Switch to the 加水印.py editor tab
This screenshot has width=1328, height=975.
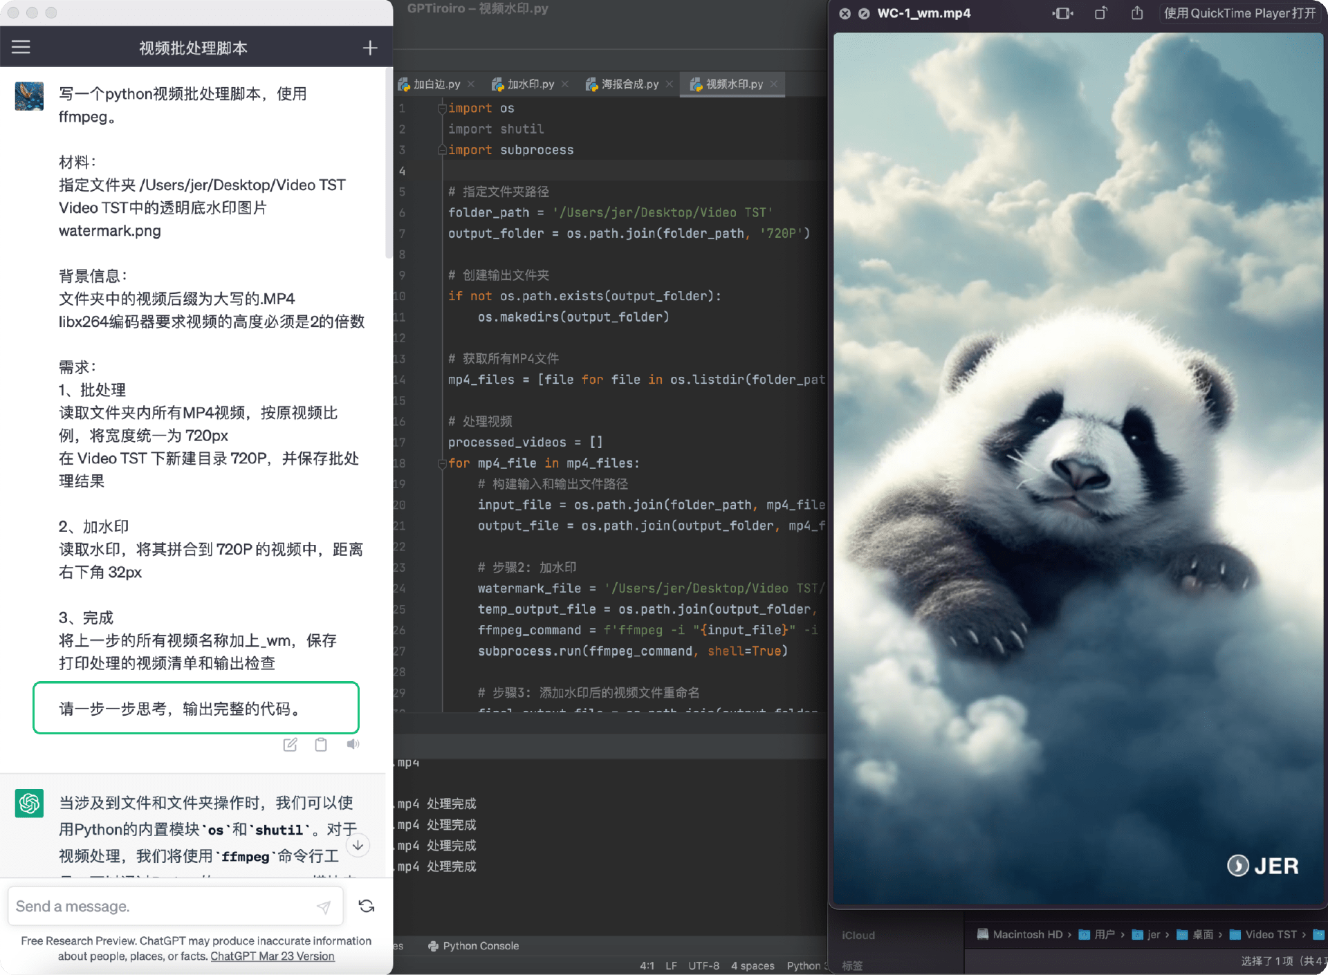531,84
